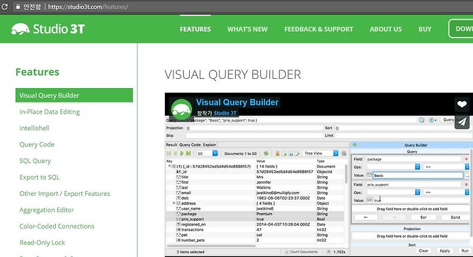The image size is (473, 257).
Task: Click the Projection input field
Action: (254, 128)
